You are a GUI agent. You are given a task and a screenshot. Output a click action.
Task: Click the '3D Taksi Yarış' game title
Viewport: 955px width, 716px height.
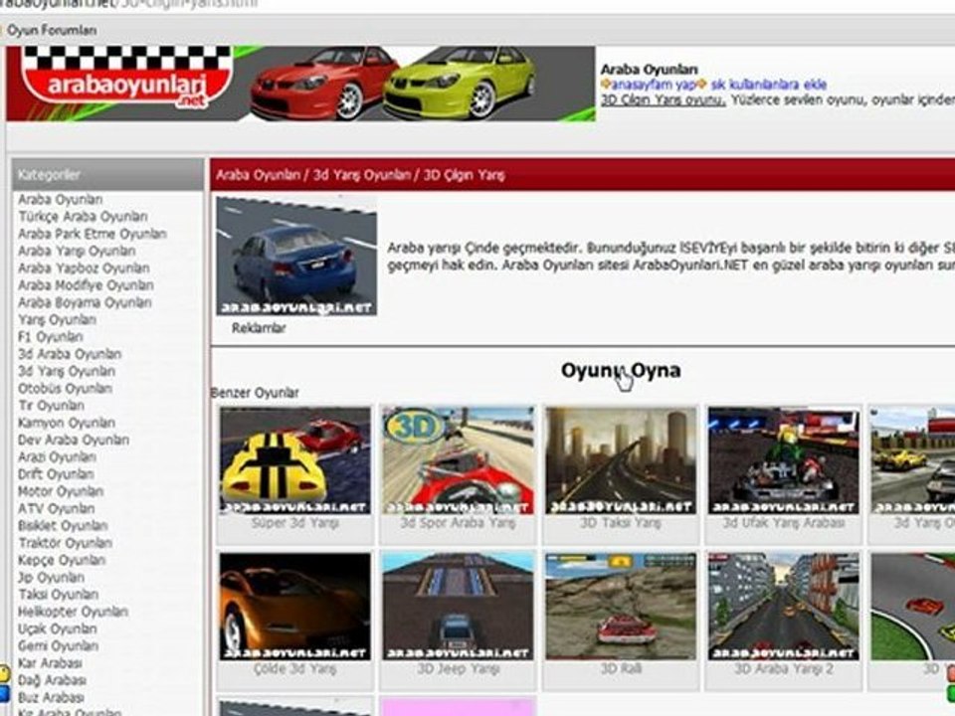(x=621, y=523)
